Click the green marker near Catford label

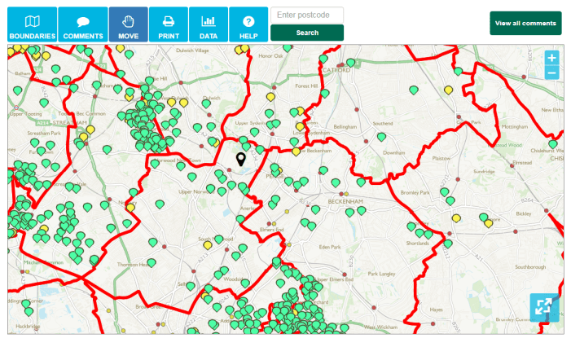pyautogui.click(x=350, y=62)
